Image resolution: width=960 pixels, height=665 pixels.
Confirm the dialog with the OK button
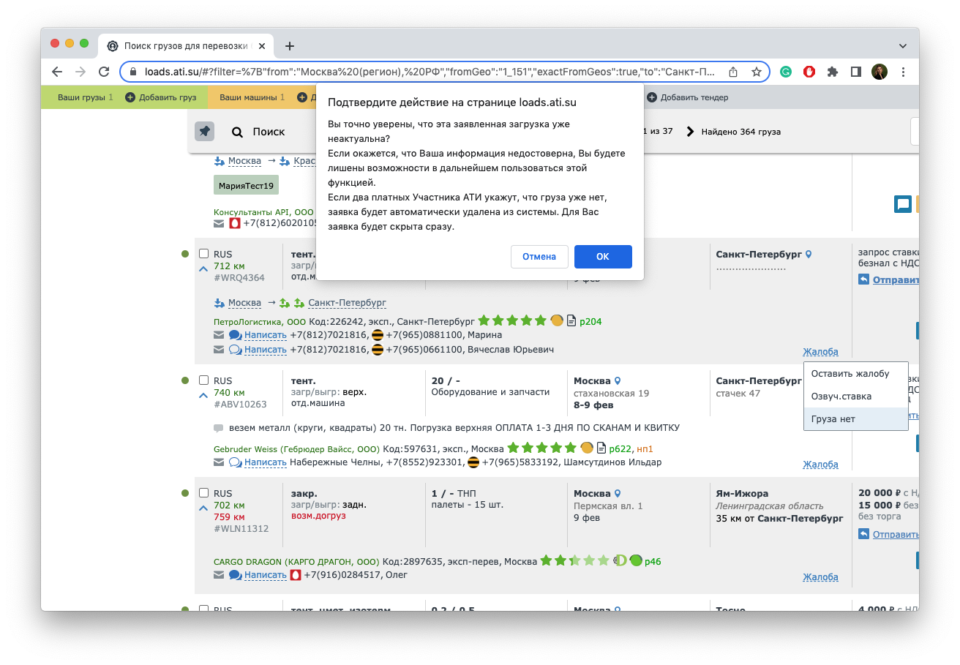tap(603, 257)
